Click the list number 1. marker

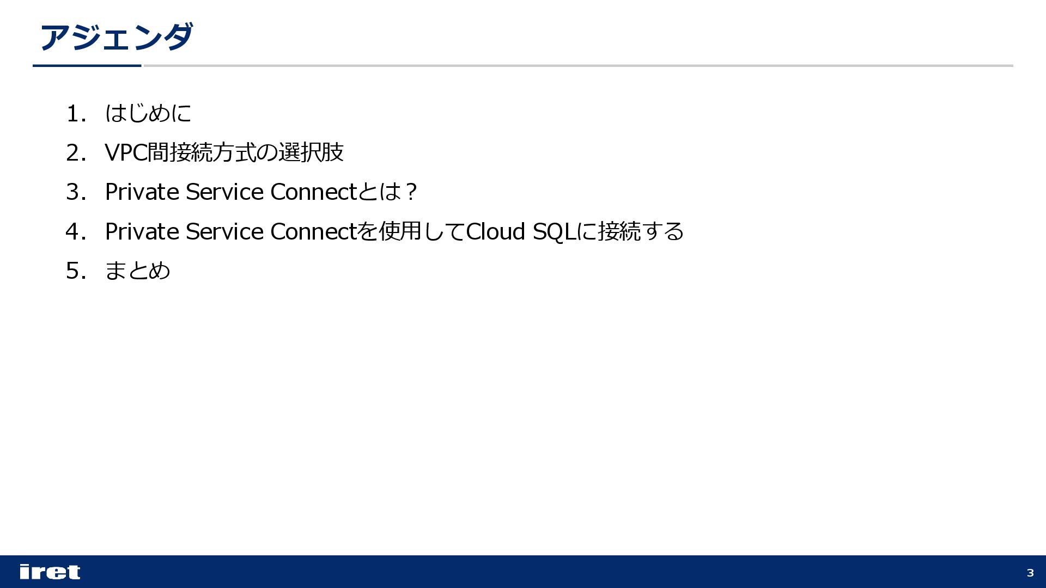pos(76,114)
